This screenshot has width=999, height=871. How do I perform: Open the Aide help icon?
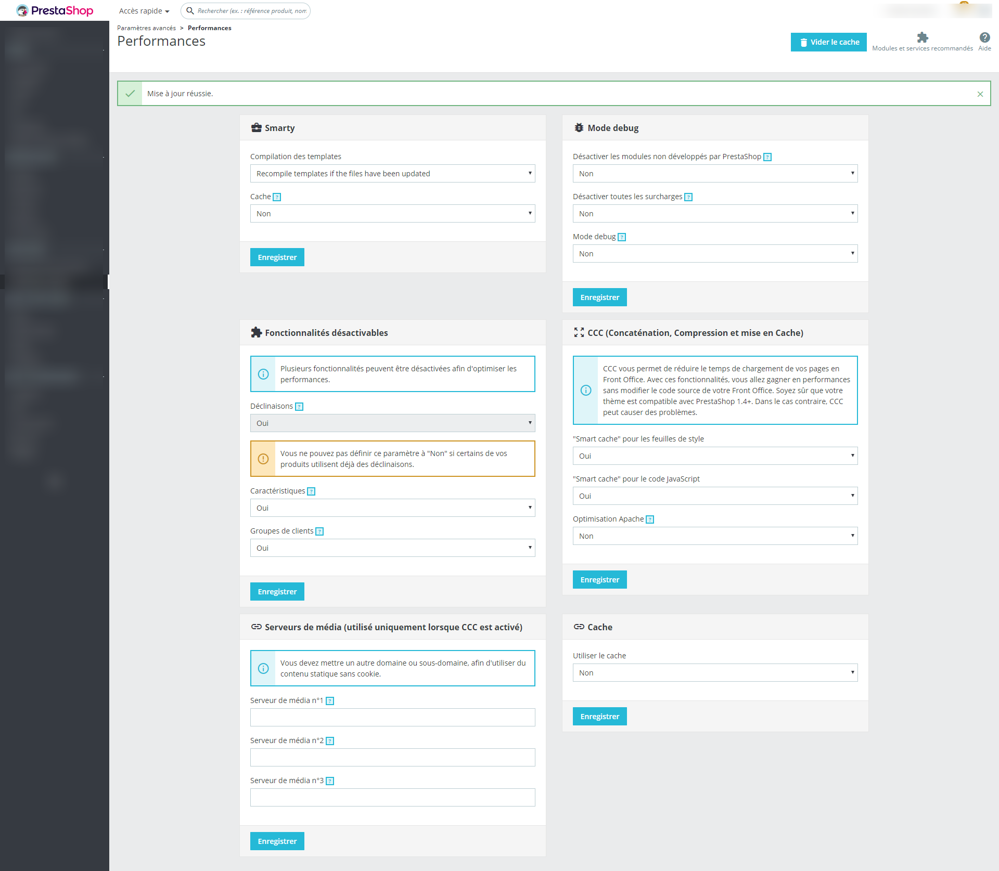click(984, 42)
